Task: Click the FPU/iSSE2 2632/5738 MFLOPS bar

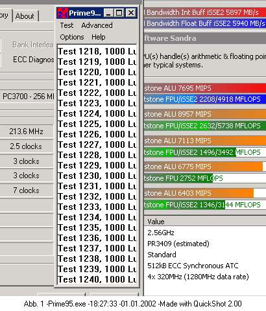Action: pos(205,126)
